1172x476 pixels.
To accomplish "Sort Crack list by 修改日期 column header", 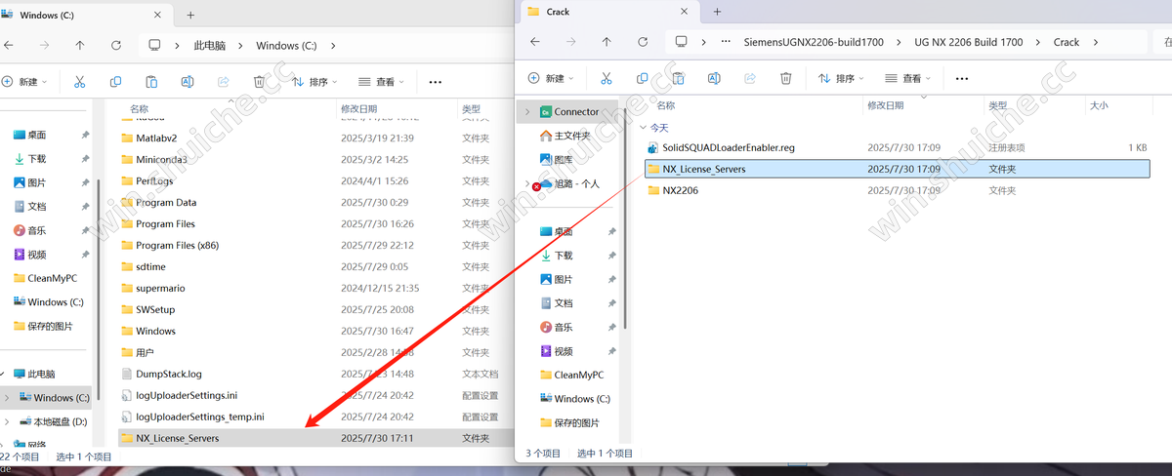I will (x=888, y=105).
